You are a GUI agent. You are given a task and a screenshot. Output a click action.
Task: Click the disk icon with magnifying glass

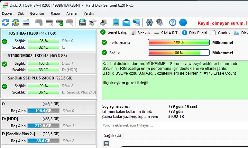tap(70, 22)
